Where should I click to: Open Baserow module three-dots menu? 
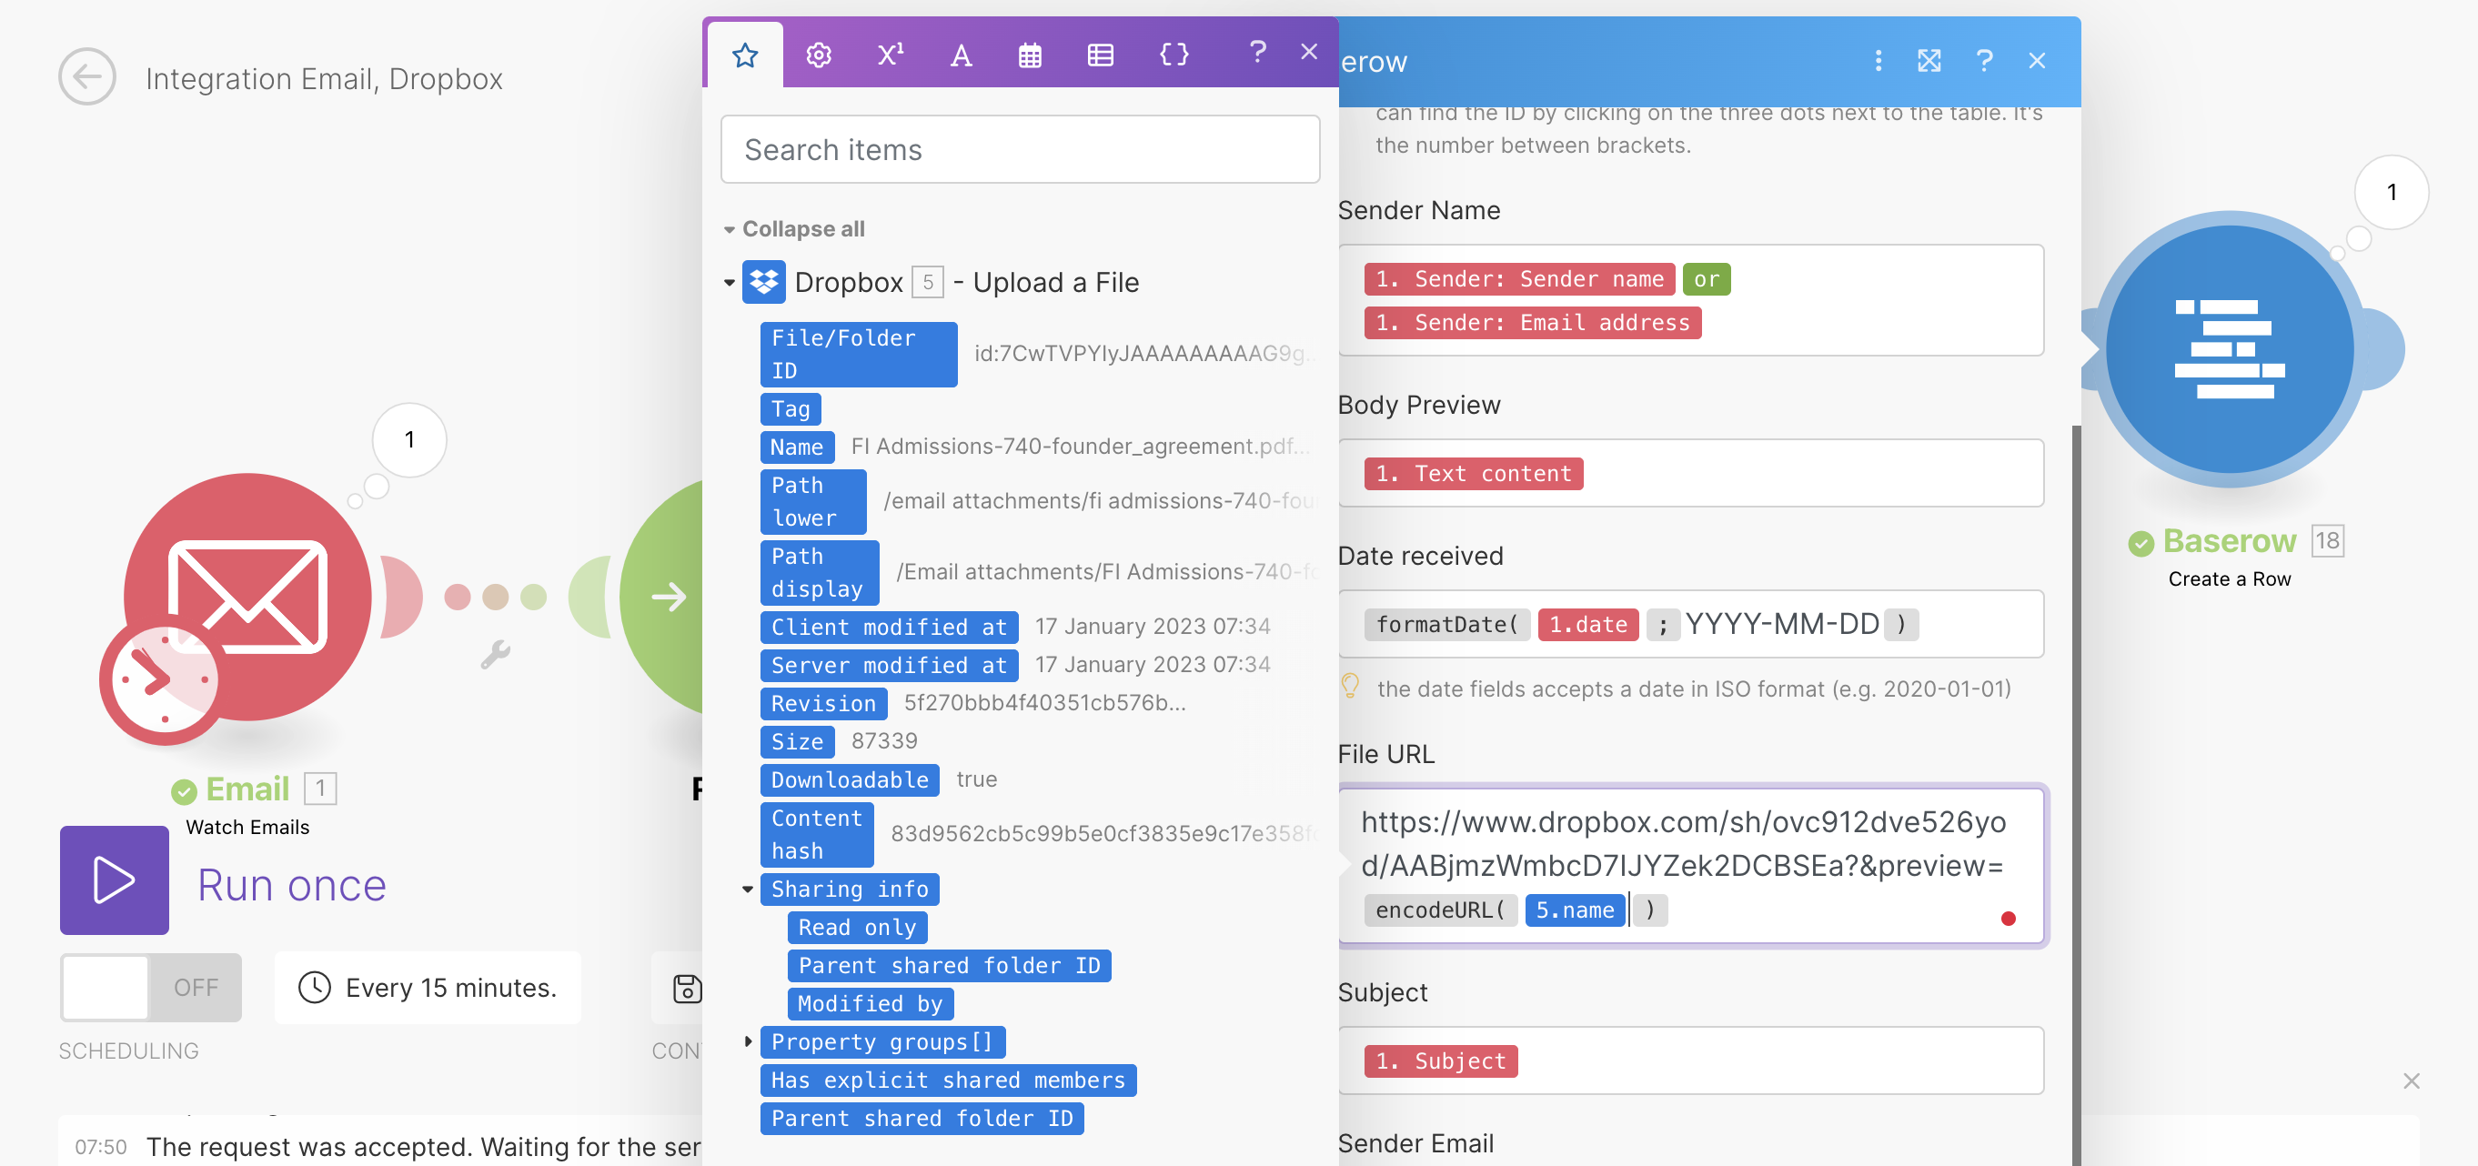(x=1878, y=61)
